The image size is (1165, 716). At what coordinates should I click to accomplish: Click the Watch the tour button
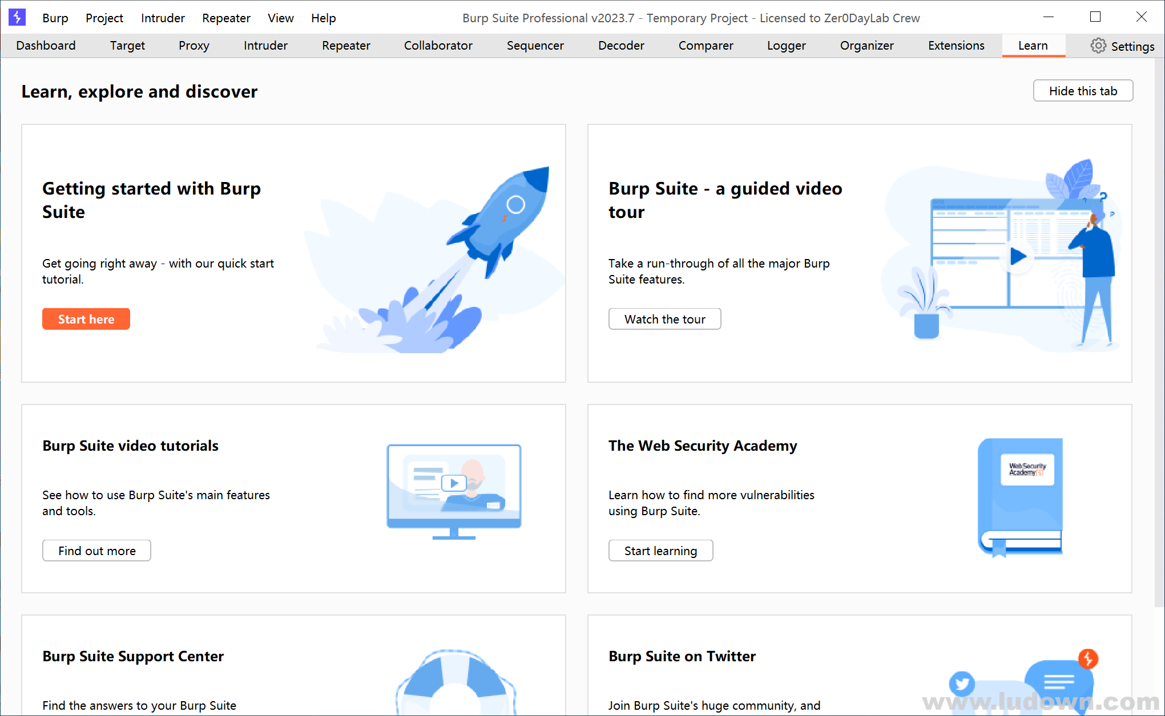click(664, 319)
